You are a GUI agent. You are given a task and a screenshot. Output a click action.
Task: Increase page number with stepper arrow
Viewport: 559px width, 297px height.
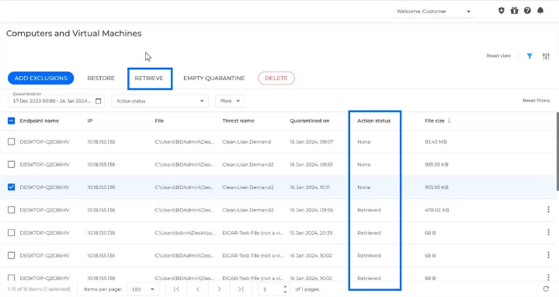pos(285,287)
